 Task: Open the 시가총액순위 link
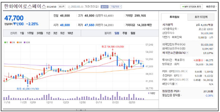coord(170,29)
